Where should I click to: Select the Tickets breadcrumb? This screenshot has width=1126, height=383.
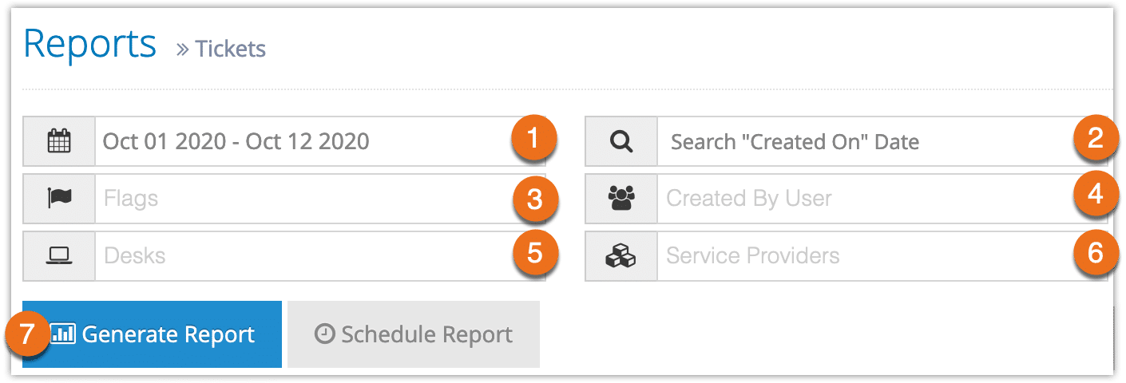231,49
